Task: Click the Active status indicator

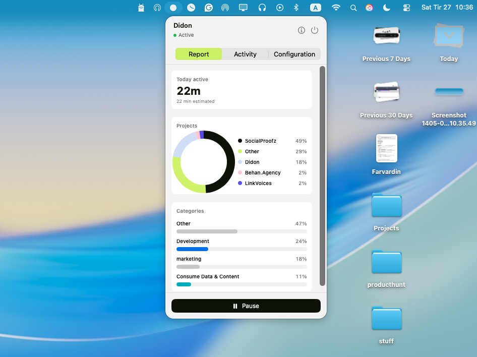Action: tap(184, 35)
